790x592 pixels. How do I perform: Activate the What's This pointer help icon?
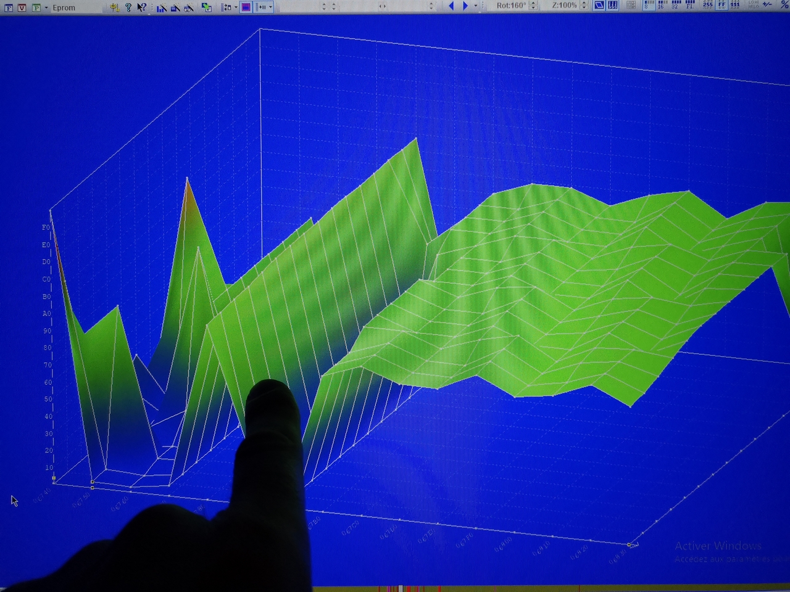point(141,7)
